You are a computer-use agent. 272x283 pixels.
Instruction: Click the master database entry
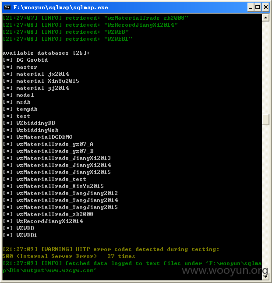point(20,67)
